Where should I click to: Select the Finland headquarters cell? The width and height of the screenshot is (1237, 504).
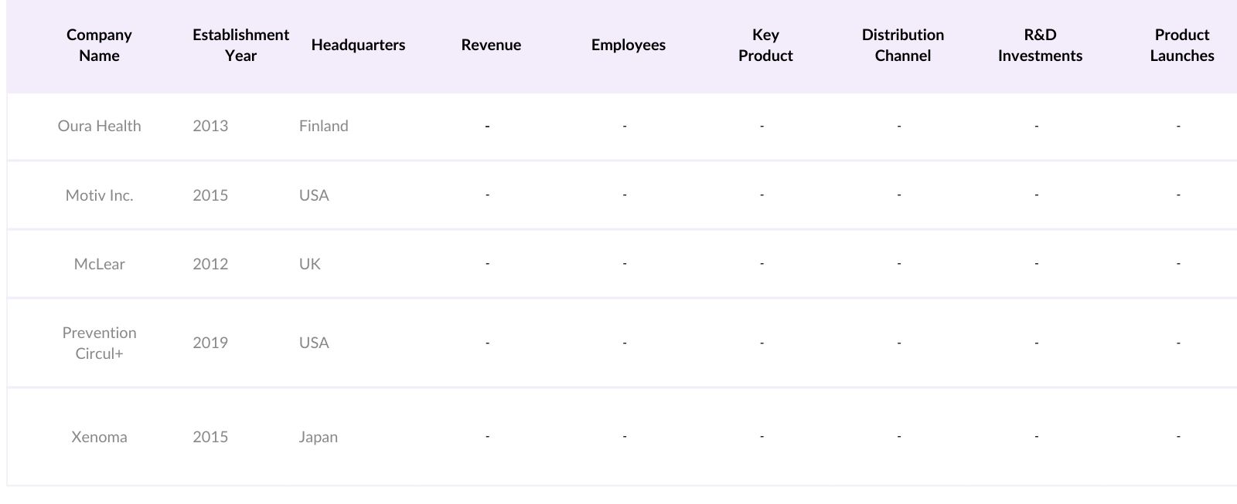coord(323,126)
